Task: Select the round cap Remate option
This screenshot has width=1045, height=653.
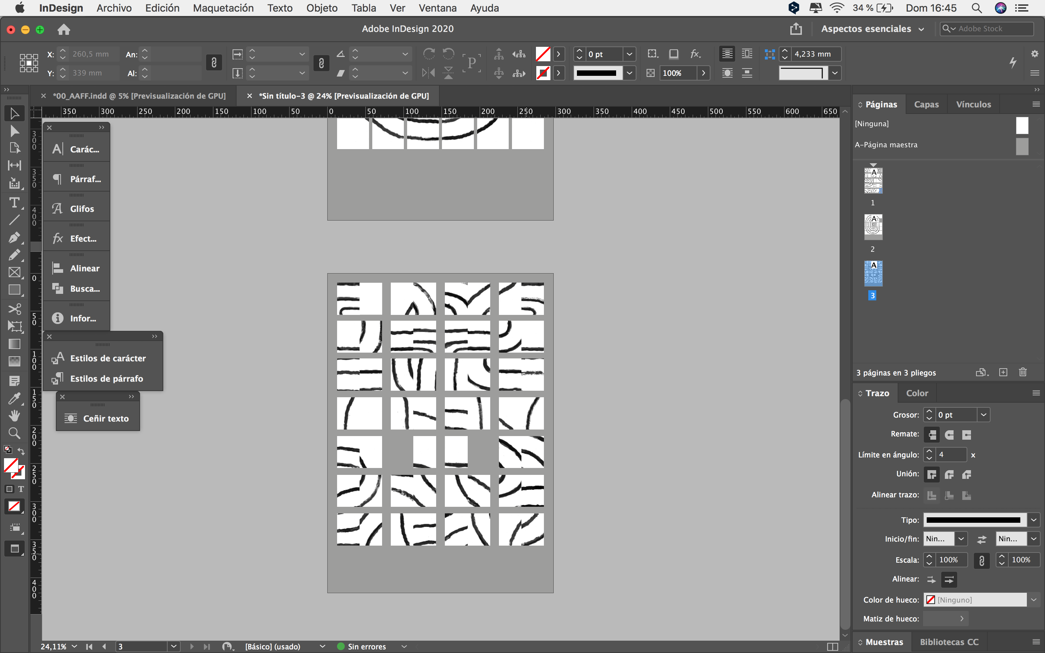Action: tap(949, 435)
